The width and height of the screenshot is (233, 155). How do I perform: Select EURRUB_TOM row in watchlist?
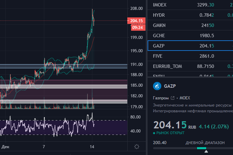point(190,66)
